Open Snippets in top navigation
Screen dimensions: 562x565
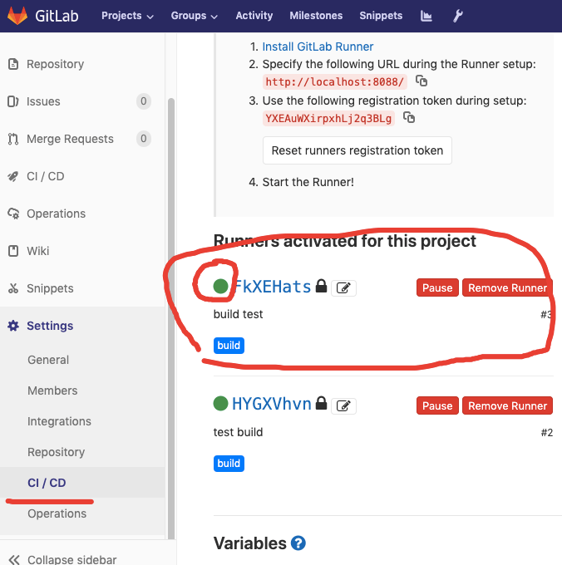point(381,16)
